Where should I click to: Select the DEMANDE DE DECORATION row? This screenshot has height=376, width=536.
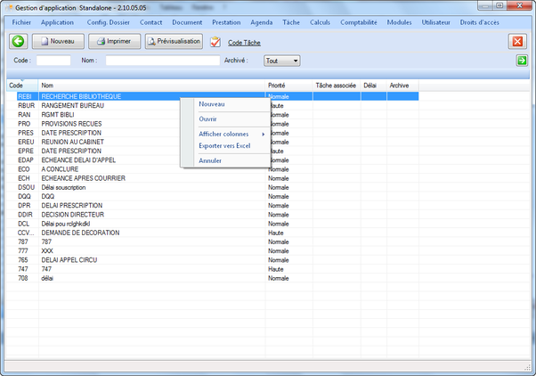tap(80, 233)
